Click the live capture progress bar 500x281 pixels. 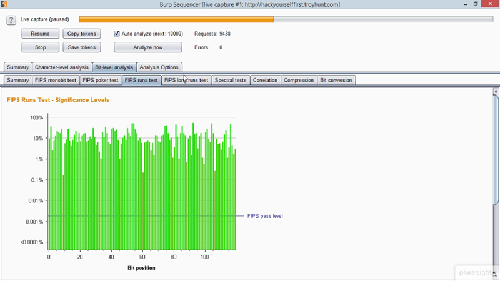286,19
